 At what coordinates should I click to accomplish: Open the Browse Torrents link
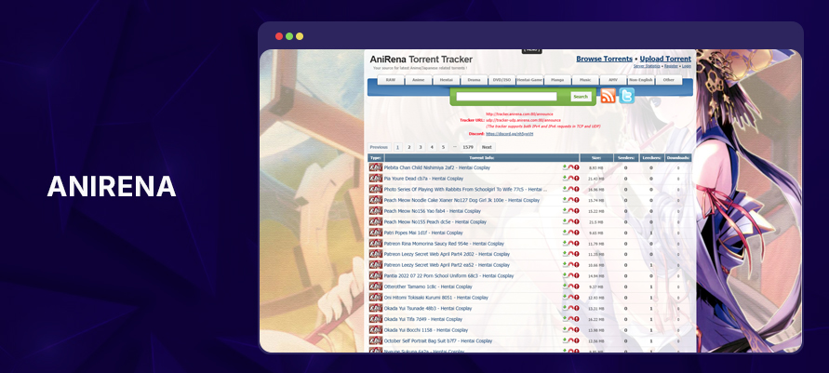604,60
